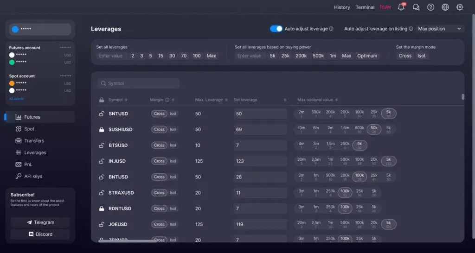Open the help question mark icon

click(431, 7)
